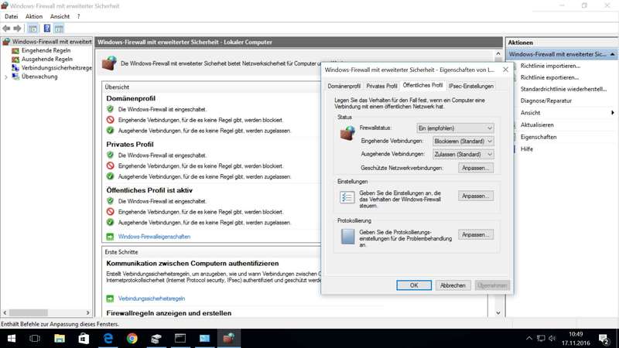Click the blue Help toolbar icon
619x348 pixels.
(x=47, y=29)
